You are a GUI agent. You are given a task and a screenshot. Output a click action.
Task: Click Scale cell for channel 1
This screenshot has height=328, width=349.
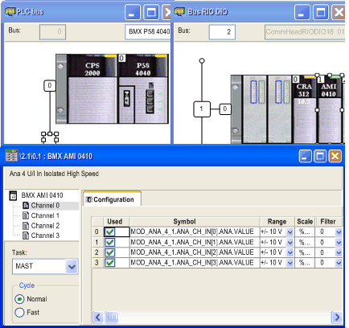tap(305, 242)
